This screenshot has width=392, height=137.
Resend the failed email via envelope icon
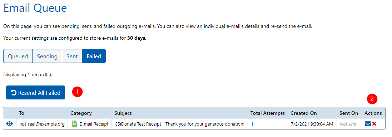368,124
